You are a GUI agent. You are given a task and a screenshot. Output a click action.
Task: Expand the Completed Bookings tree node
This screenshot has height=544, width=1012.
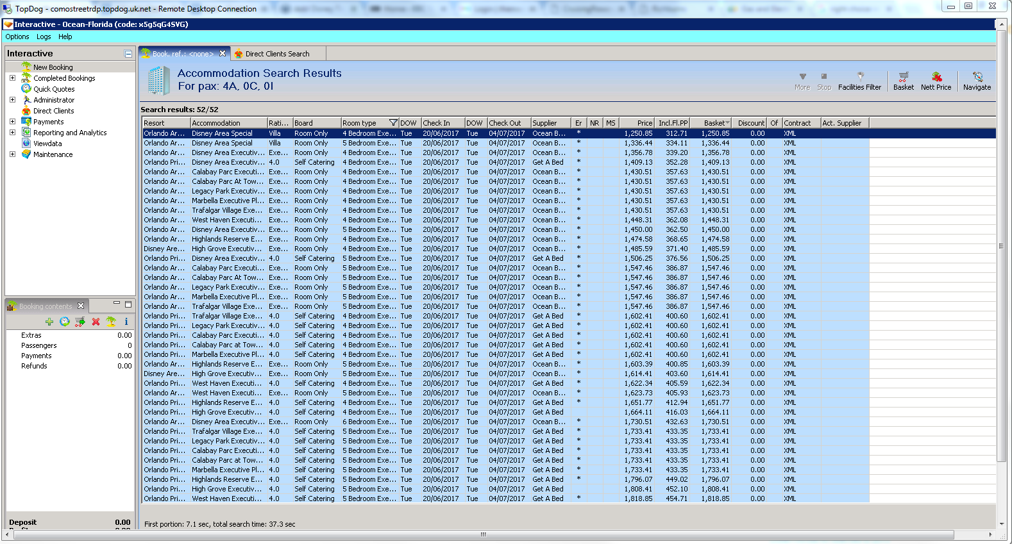pos(12,78)
